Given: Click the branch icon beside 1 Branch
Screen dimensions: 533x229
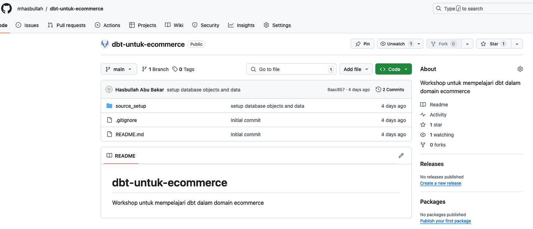Looking at the screenshot, I should point(144,69).
